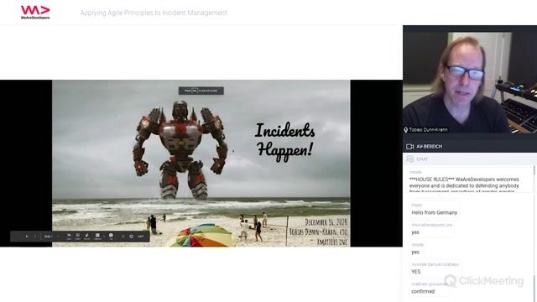The width and height of the screenshot is (537, 302).
Task: Expand the Captions options arrow
Action: (104, 236)
